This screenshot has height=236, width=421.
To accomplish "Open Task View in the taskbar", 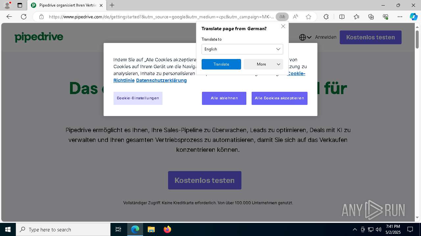I will 118,229.
